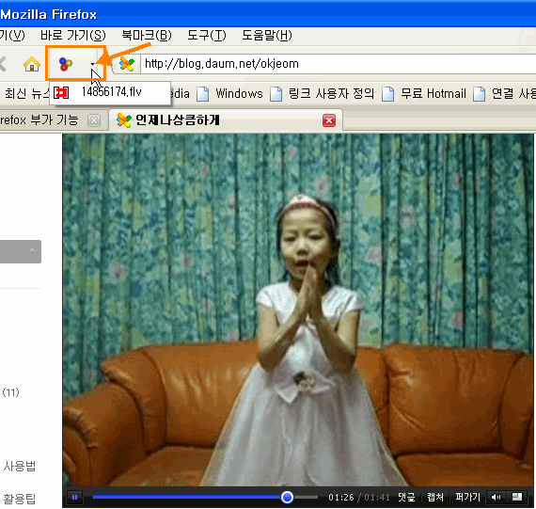Open the 링크 사용자 정의 bookmark
This screenshot has width=536, height=509.
coord(322,93)
